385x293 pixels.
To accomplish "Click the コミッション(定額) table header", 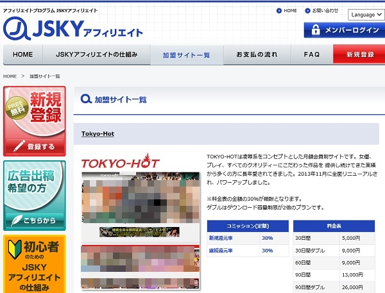I will pos(248,226).
